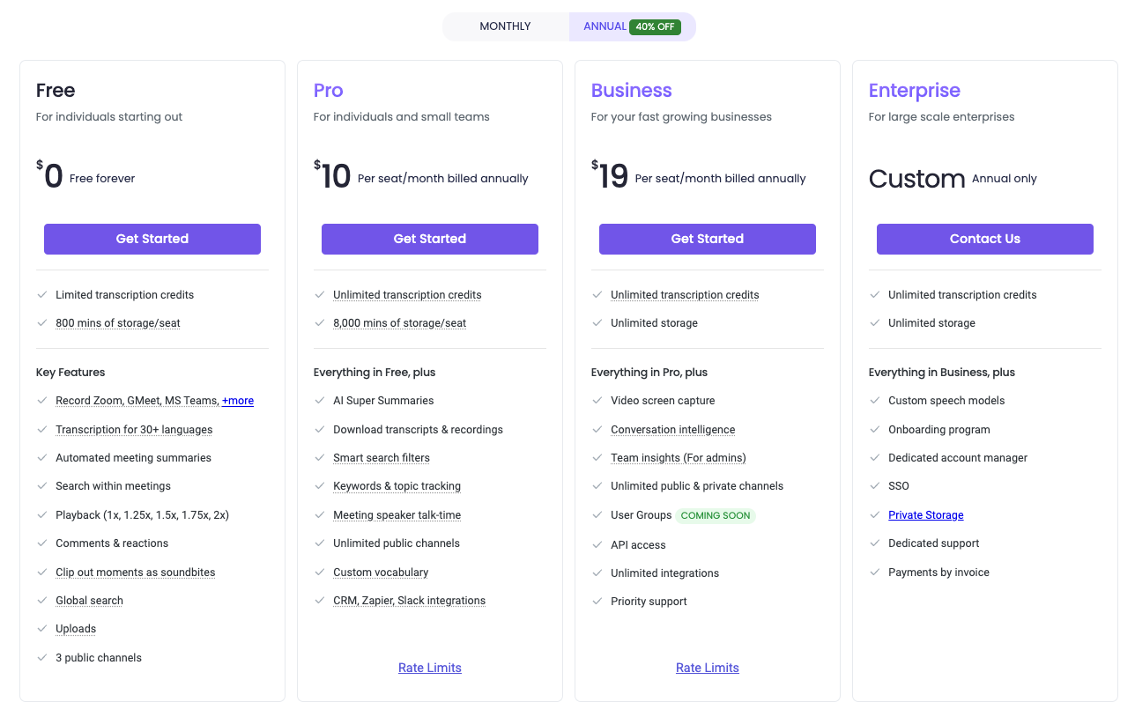Click the 40% OFF badge
Screen dimensions: 1135x717
pyautogui.click(x=655, y=26)
